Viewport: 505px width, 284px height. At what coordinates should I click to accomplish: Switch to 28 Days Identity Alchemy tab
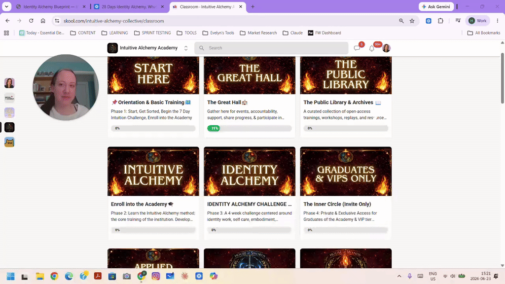pos(129,6)
